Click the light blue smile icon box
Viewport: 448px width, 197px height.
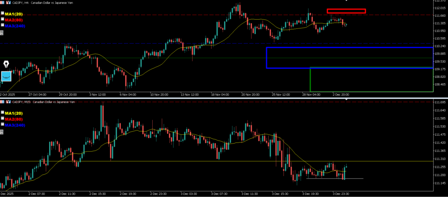point(7,76)
